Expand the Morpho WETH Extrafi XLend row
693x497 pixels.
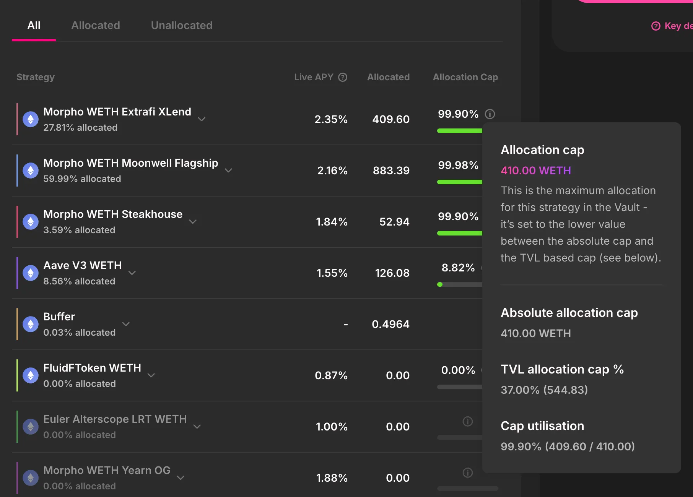point(202,119)
